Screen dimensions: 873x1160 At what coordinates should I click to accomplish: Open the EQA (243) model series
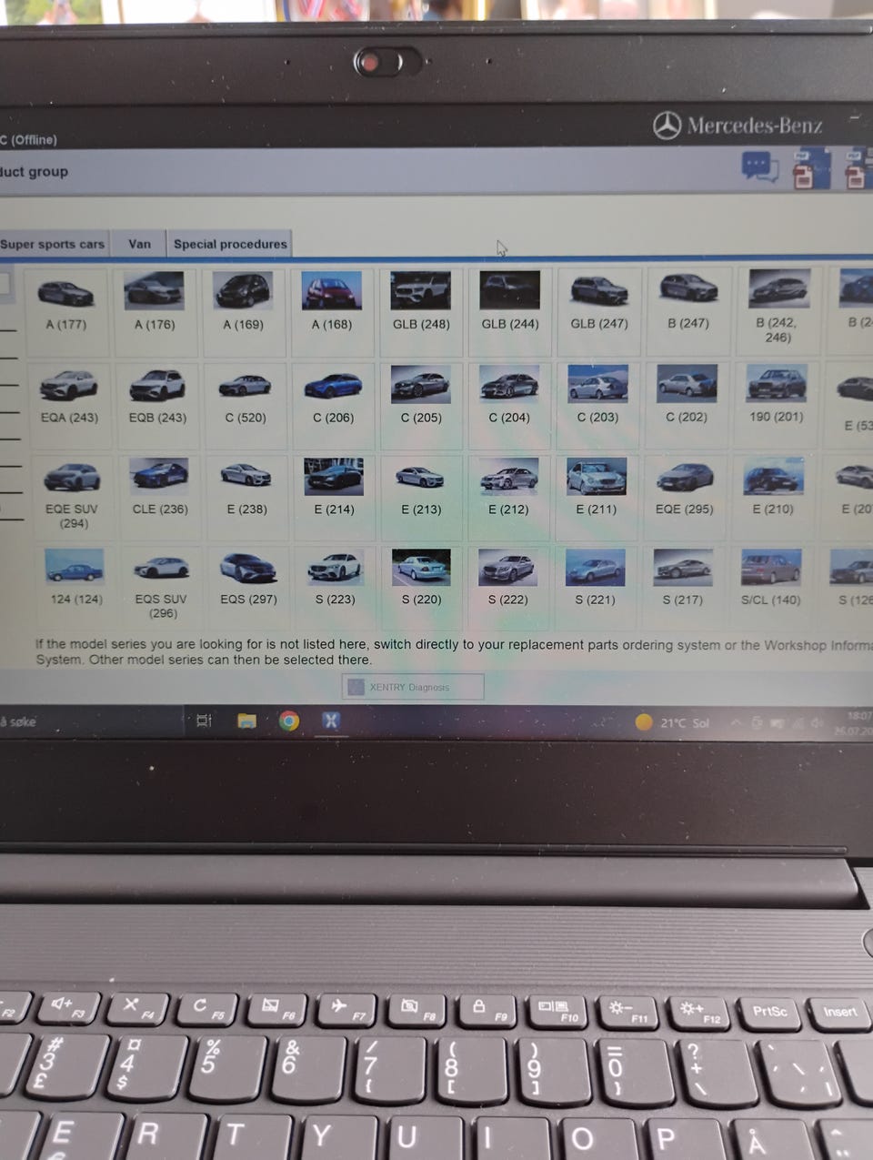tap(69, 404)
